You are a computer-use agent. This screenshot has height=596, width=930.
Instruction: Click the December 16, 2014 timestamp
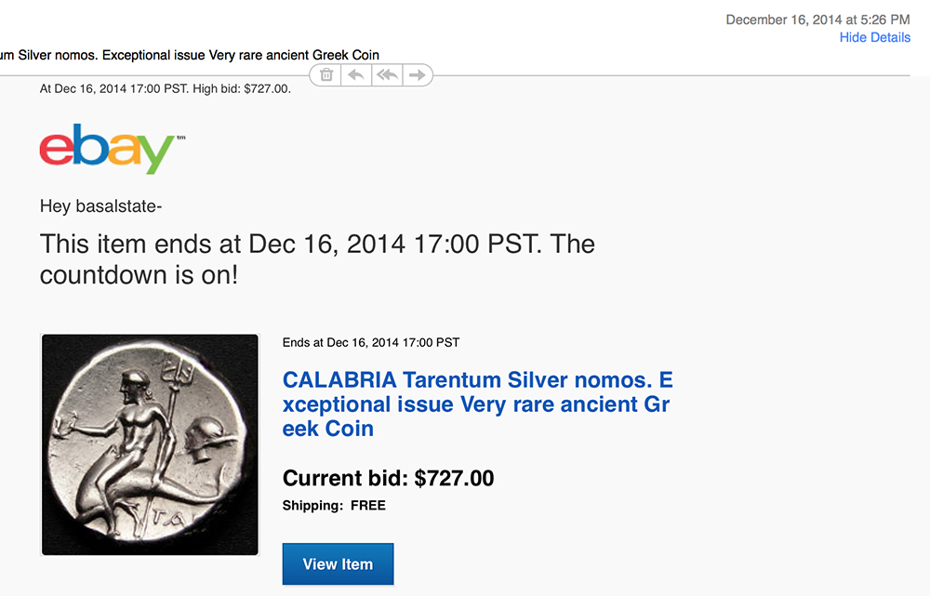pyautogui.click(x=817, y=20)
